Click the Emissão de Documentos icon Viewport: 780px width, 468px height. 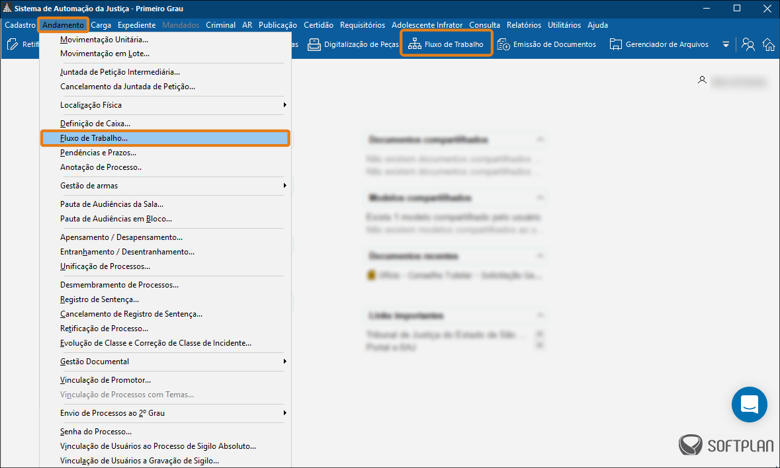click(x=503, y=44)
